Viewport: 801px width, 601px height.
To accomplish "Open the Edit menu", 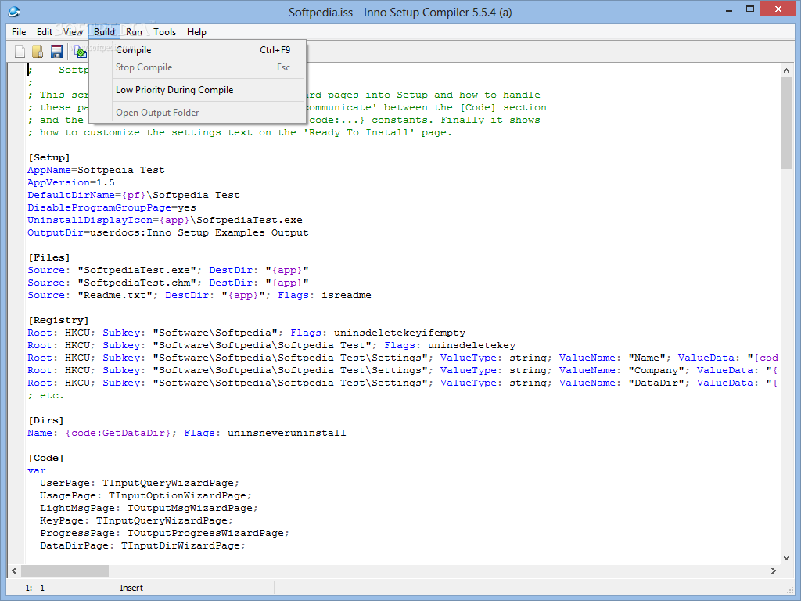I will click(x=45, y=31).
